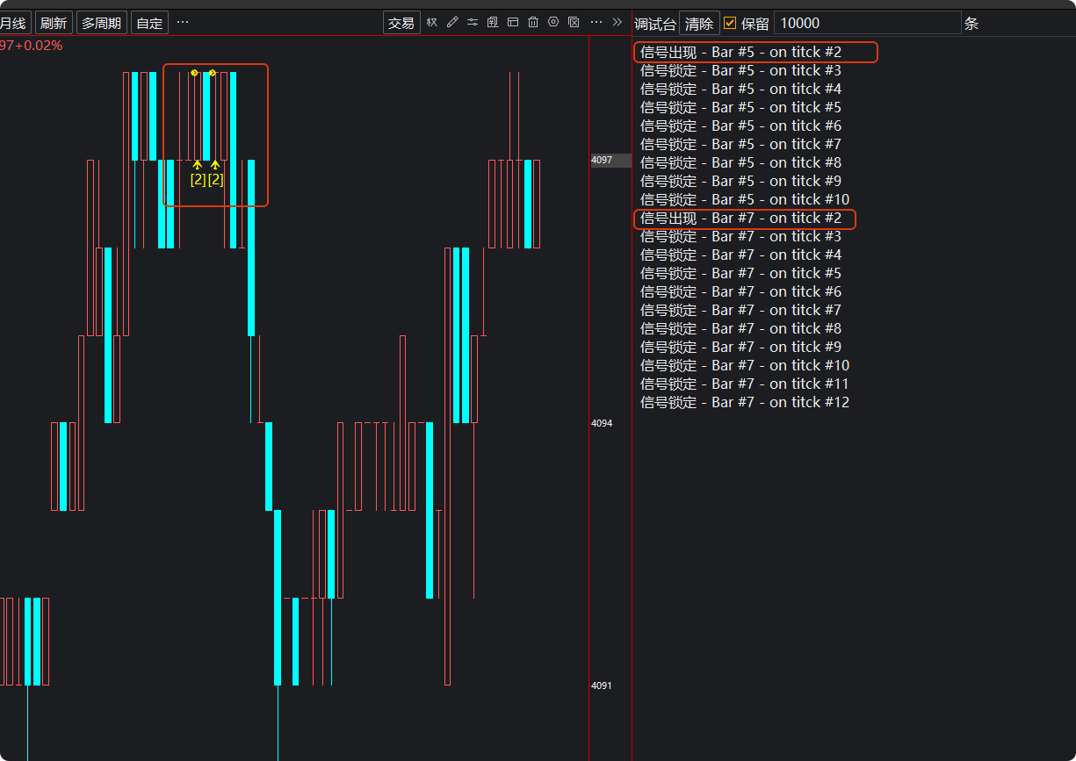Open the ellipsis menu next to 自定
Viewport: 1076px width, 761px height.
(183, 22)
